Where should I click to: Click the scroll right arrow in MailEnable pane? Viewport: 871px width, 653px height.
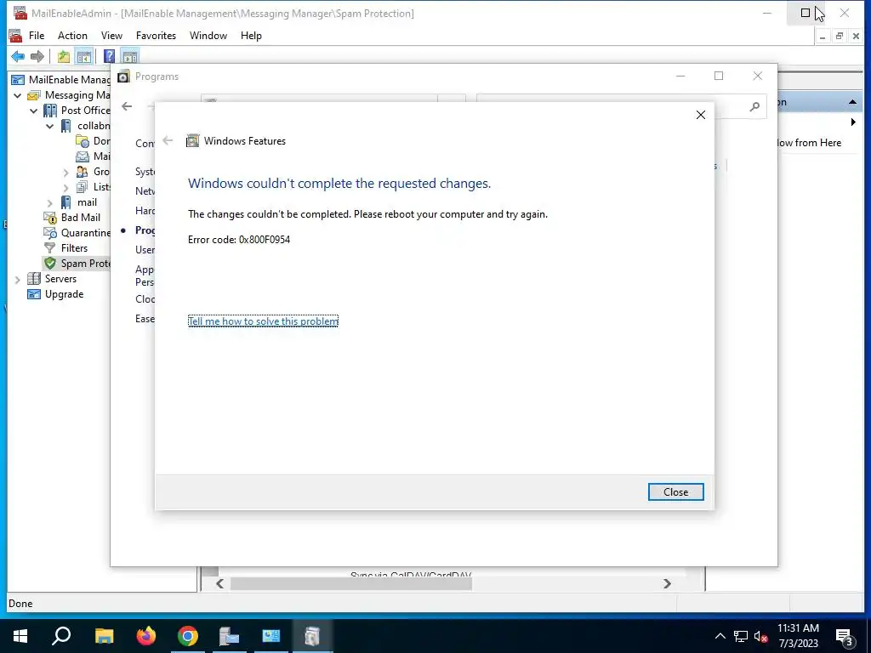click(667, 583)
